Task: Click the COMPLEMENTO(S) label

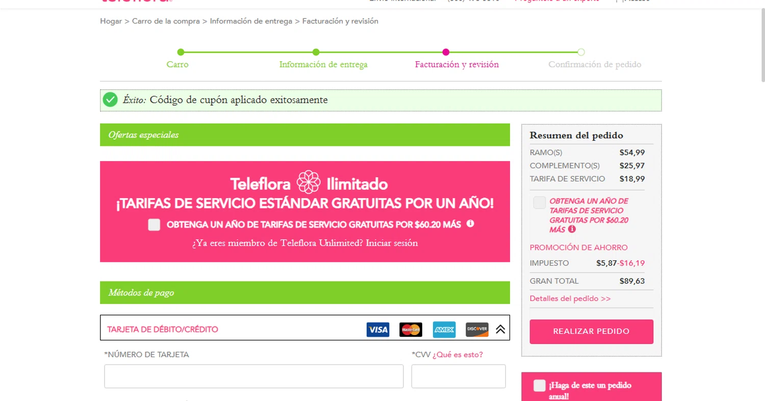Action: coord(565,166)
